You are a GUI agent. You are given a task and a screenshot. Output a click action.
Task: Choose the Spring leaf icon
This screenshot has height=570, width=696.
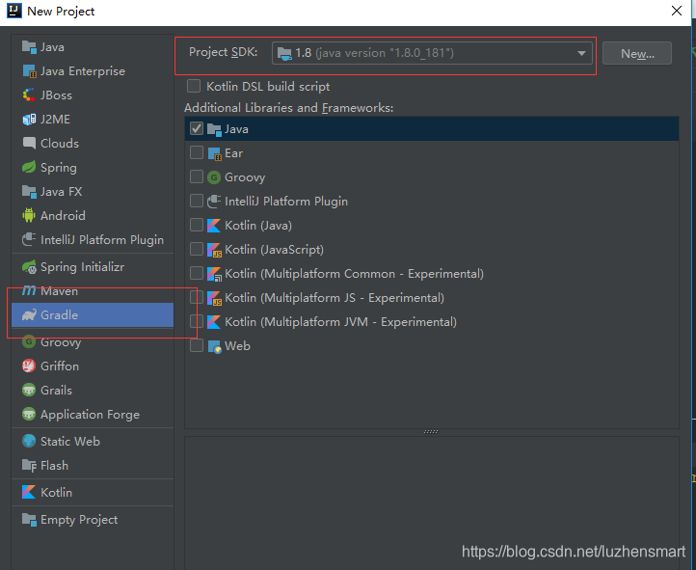click(29, 168)
